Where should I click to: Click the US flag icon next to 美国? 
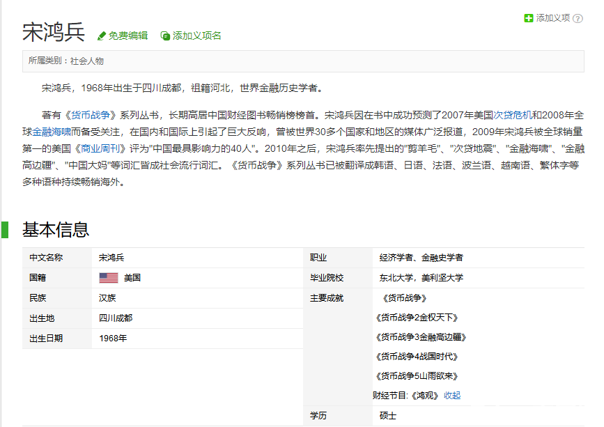(109, 278)
